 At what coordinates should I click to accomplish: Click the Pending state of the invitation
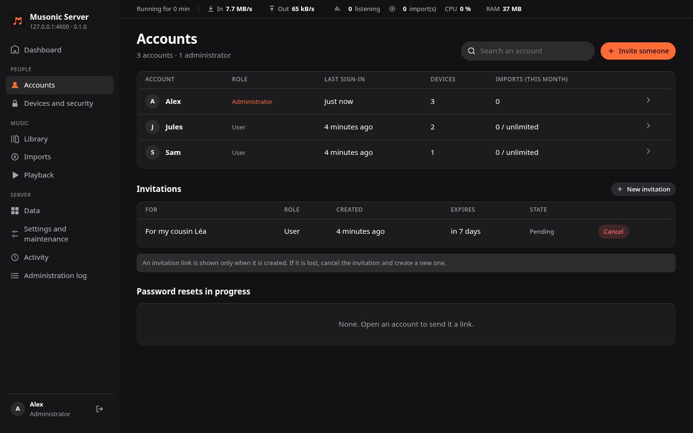point(542,231)
